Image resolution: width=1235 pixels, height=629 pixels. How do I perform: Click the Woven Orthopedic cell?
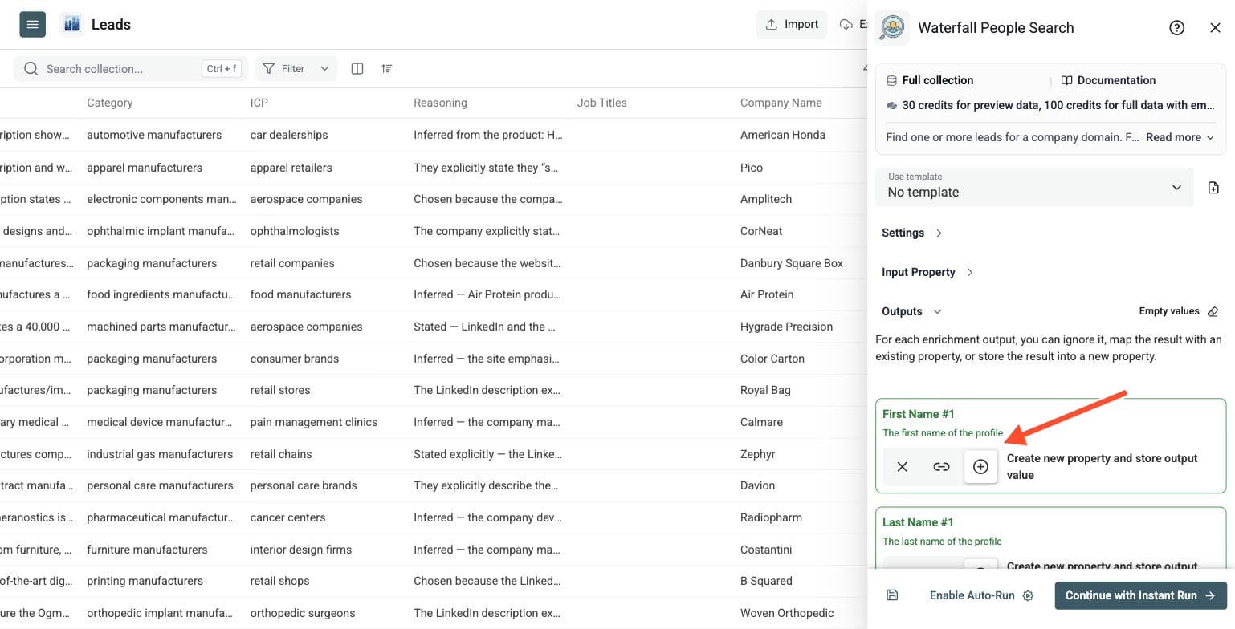click(x=787, y=613)
